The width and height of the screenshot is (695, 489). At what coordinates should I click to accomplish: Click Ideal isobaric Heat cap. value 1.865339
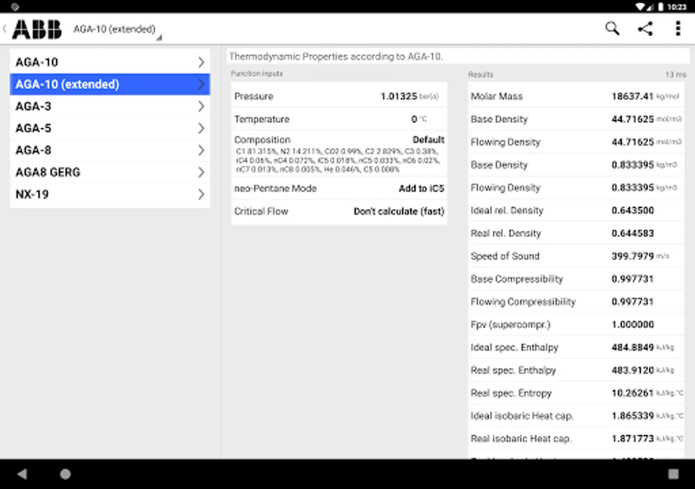coord(633,416)
